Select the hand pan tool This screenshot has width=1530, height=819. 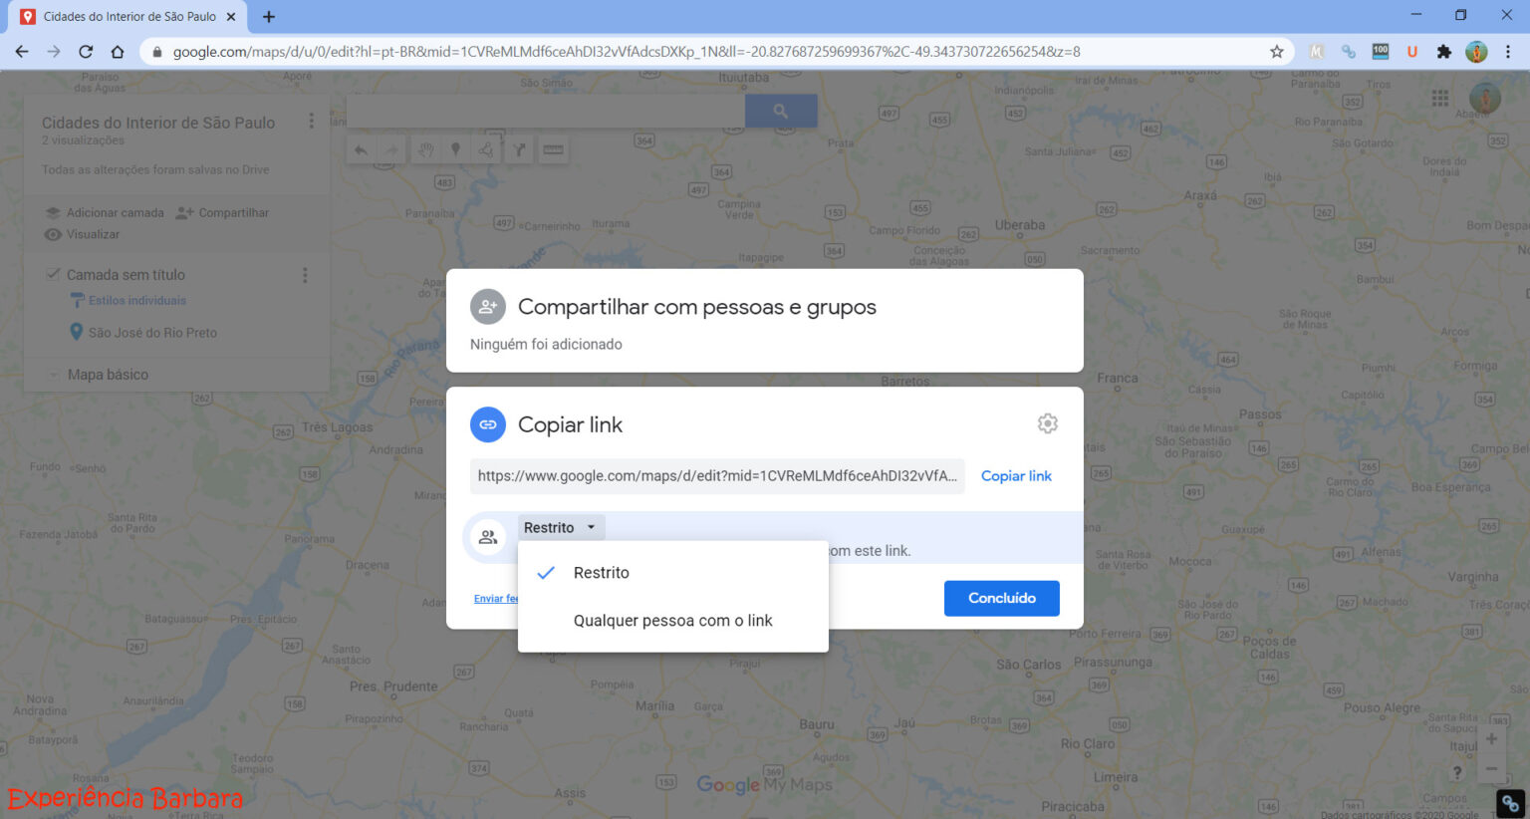click(x=425, y=149)
